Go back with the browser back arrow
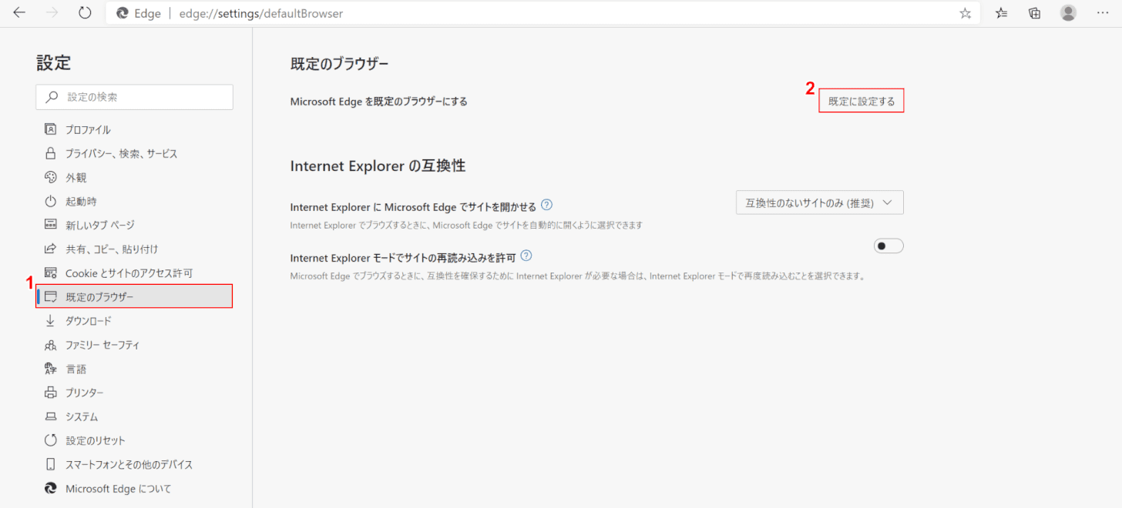This screenshot has height=508, width=1122. click(19, 13)
